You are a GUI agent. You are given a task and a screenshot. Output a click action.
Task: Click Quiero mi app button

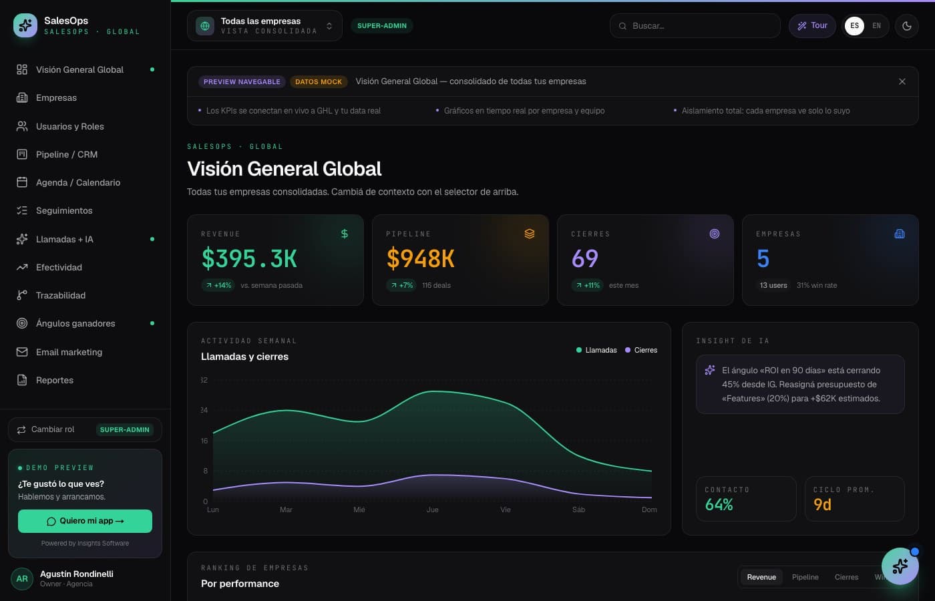(x=85, y=521)
